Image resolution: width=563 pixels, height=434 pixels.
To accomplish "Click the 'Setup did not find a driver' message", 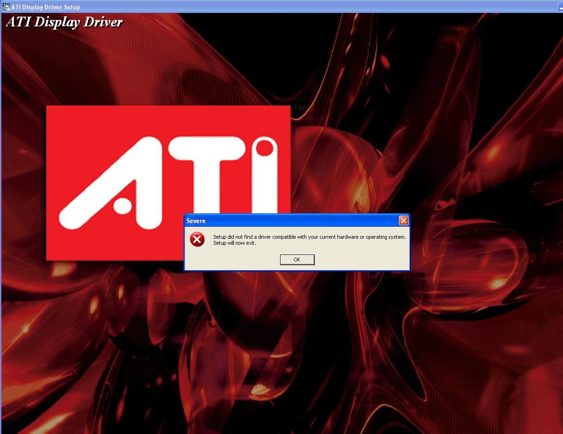I will point(309,237).
